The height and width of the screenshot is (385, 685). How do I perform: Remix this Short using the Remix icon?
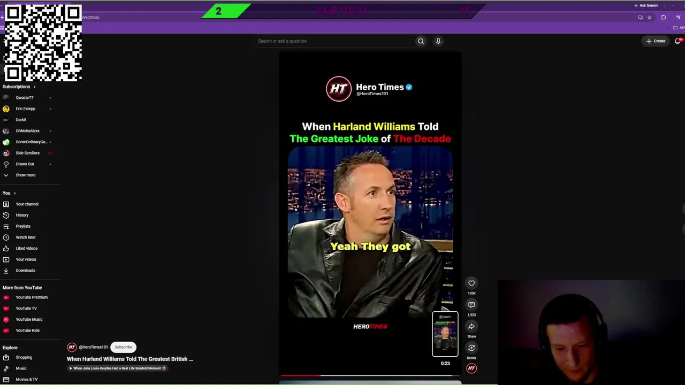pos(471,348)
